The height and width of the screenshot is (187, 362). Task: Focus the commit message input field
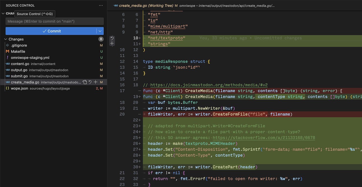55,21
